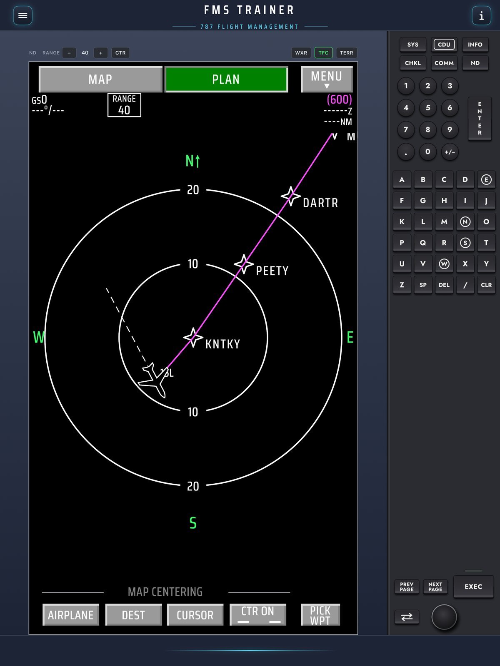This screenshot has height=666, width=500.
Task: Tap numeric key 0
Action: pyautogui.click(x=428, y=152)
